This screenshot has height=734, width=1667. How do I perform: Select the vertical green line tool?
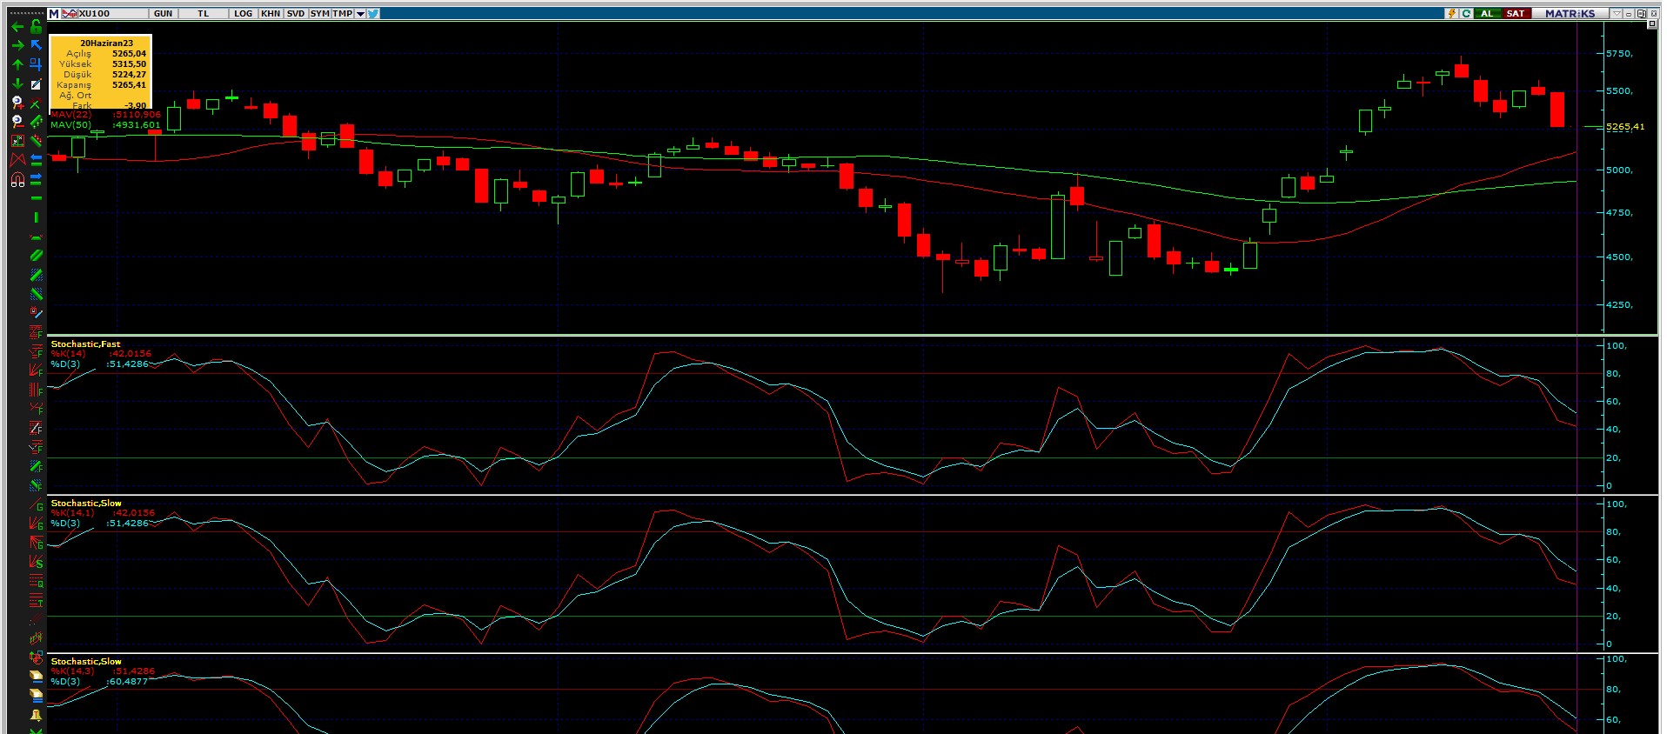tap(37, 217)
